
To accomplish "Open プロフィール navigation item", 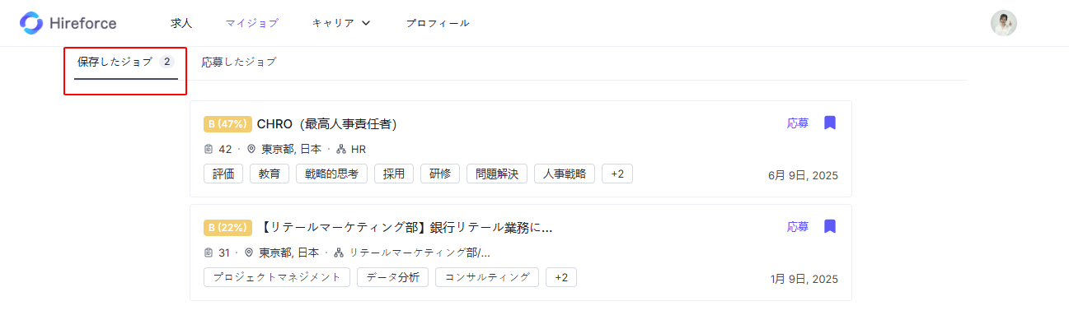I will click(438, 23).
